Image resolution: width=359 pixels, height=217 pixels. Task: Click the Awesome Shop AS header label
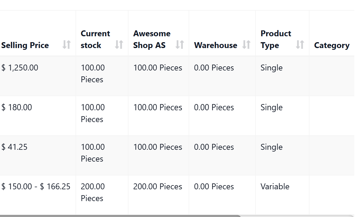152,39
